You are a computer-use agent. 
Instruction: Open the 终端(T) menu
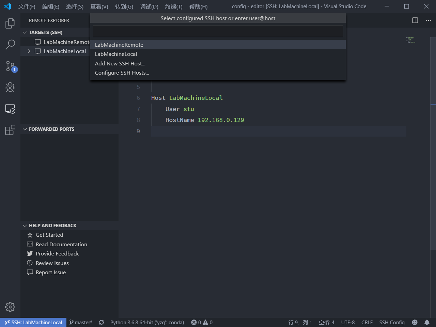(x=173, y=6)
